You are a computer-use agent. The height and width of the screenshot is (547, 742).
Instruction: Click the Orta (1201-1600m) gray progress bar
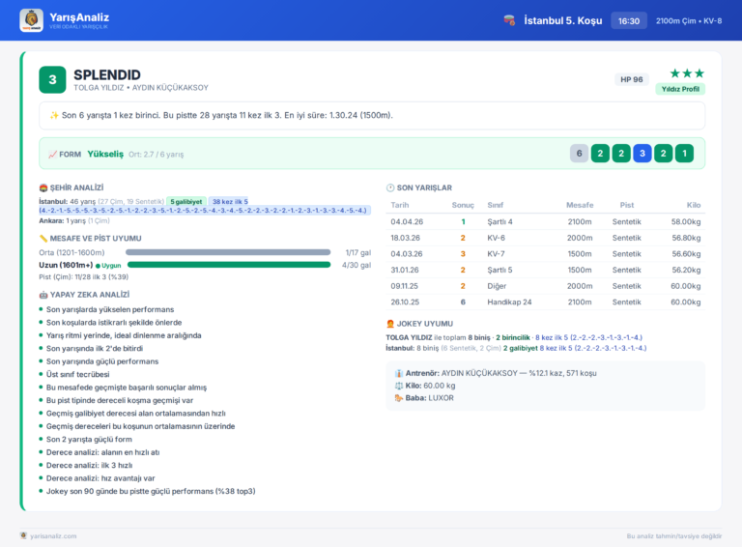pos(228,252)
